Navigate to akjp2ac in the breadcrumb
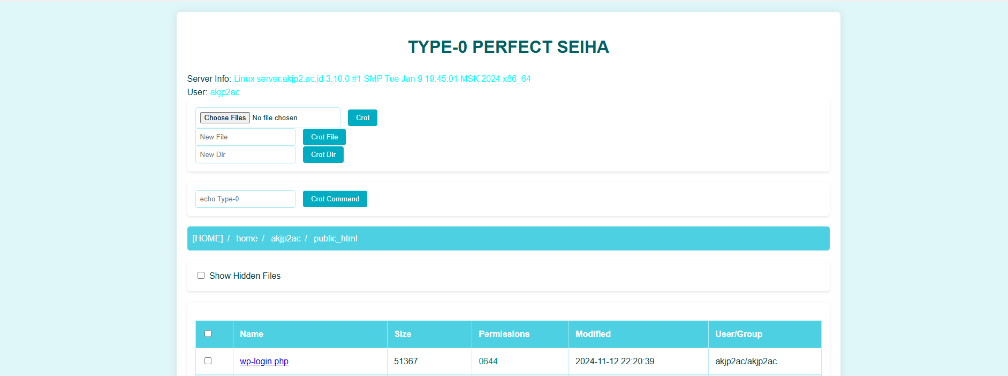 (285, 239)
